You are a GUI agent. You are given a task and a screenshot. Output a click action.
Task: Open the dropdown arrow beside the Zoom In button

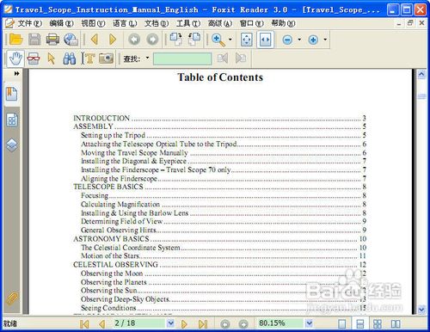click(x=325, y=40)
